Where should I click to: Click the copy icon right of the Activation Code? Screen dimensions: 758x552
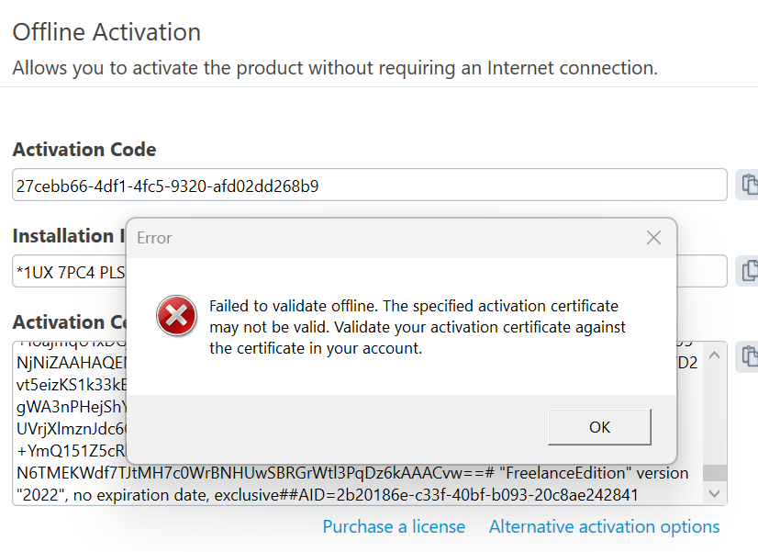coord(748,184)
